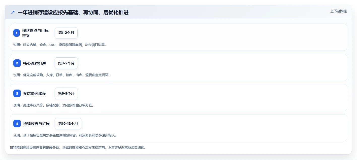Click the title 一年进销存建设应按先基础、再协同、后优化推进
Viewport: 357px width, 160px height.
pos(73,12)
